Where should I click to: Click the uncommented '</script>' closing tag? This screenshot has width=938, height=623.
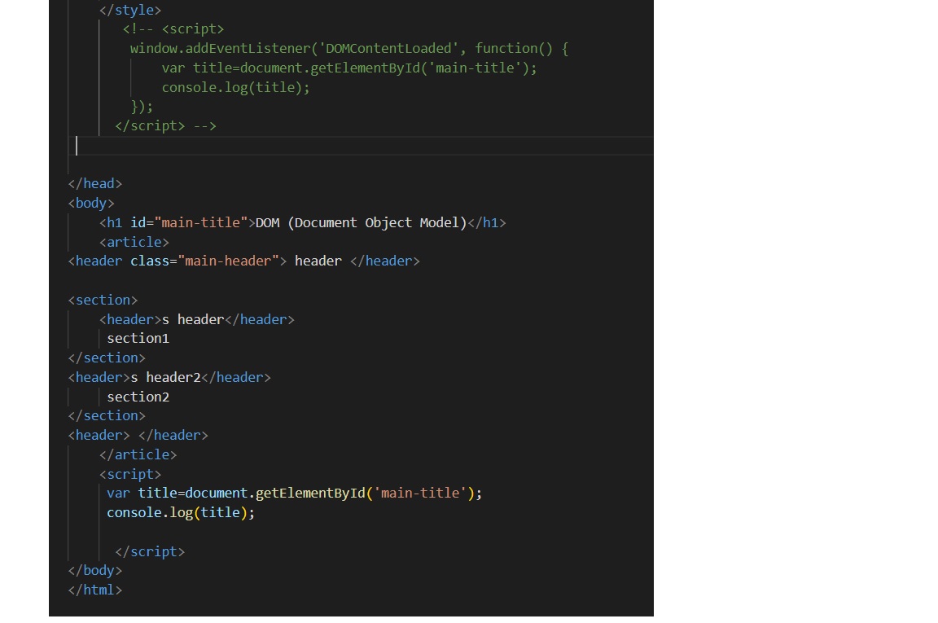pyautogui.click(x=150, y=552)
